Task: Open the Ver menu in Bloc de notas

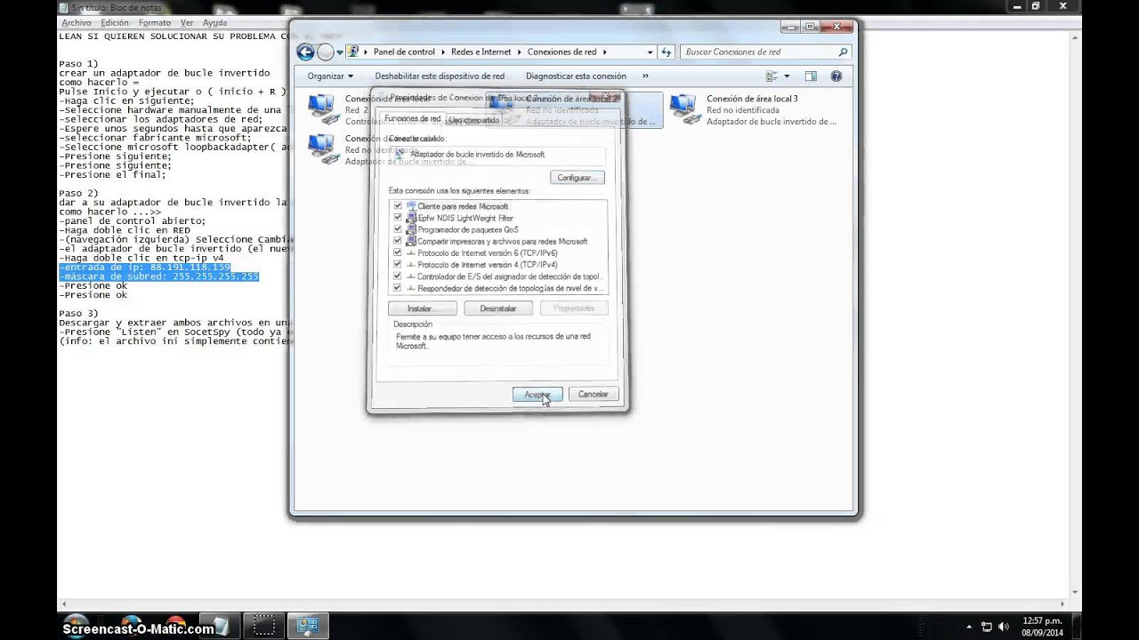Action: point(187,22)
